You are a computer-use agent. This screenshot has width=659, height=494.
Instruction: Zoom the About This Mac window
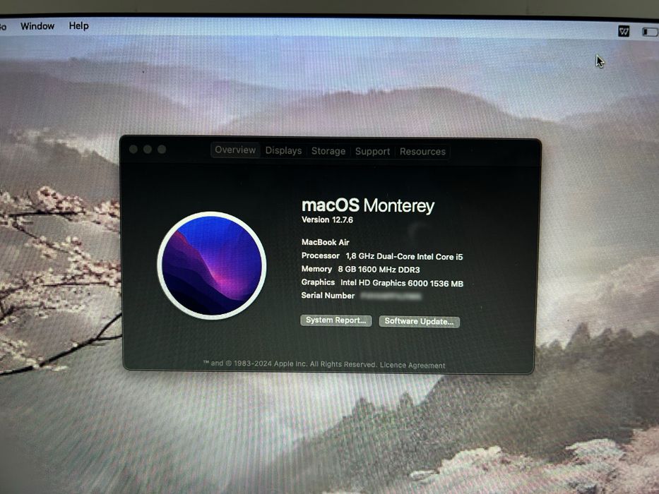[x=162, y=149]
